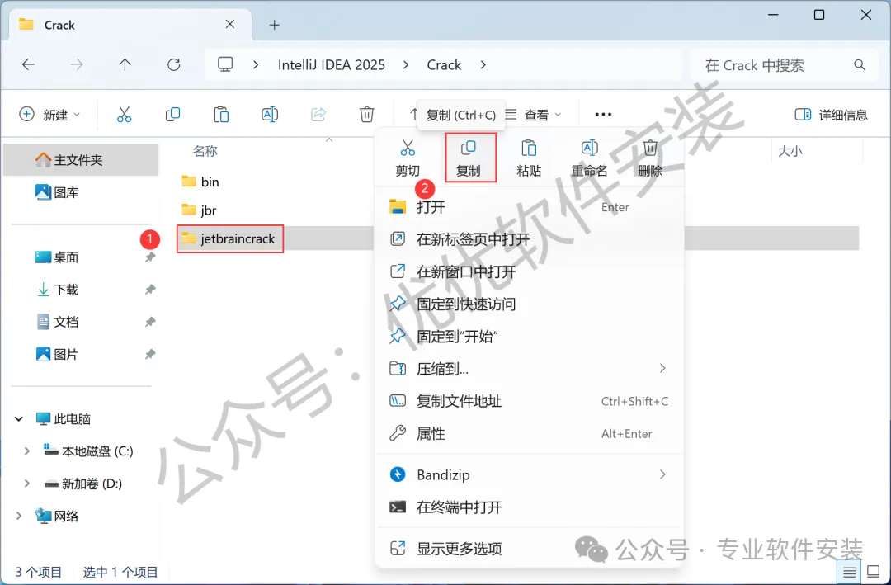
Task: Choose 固定到快速访问
Action: tap(529, 304)
